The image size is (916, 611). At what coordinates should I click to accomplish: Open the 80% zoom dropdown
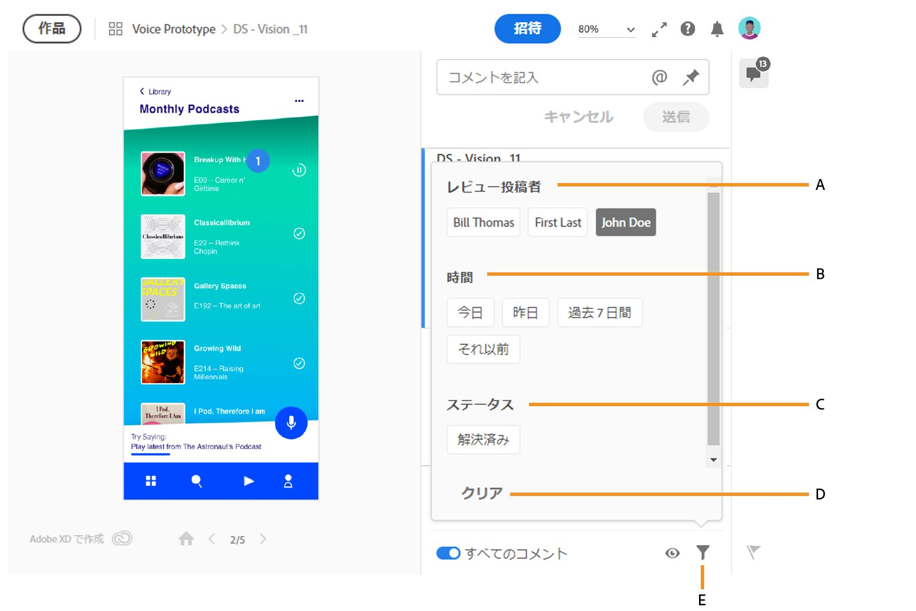606,29
